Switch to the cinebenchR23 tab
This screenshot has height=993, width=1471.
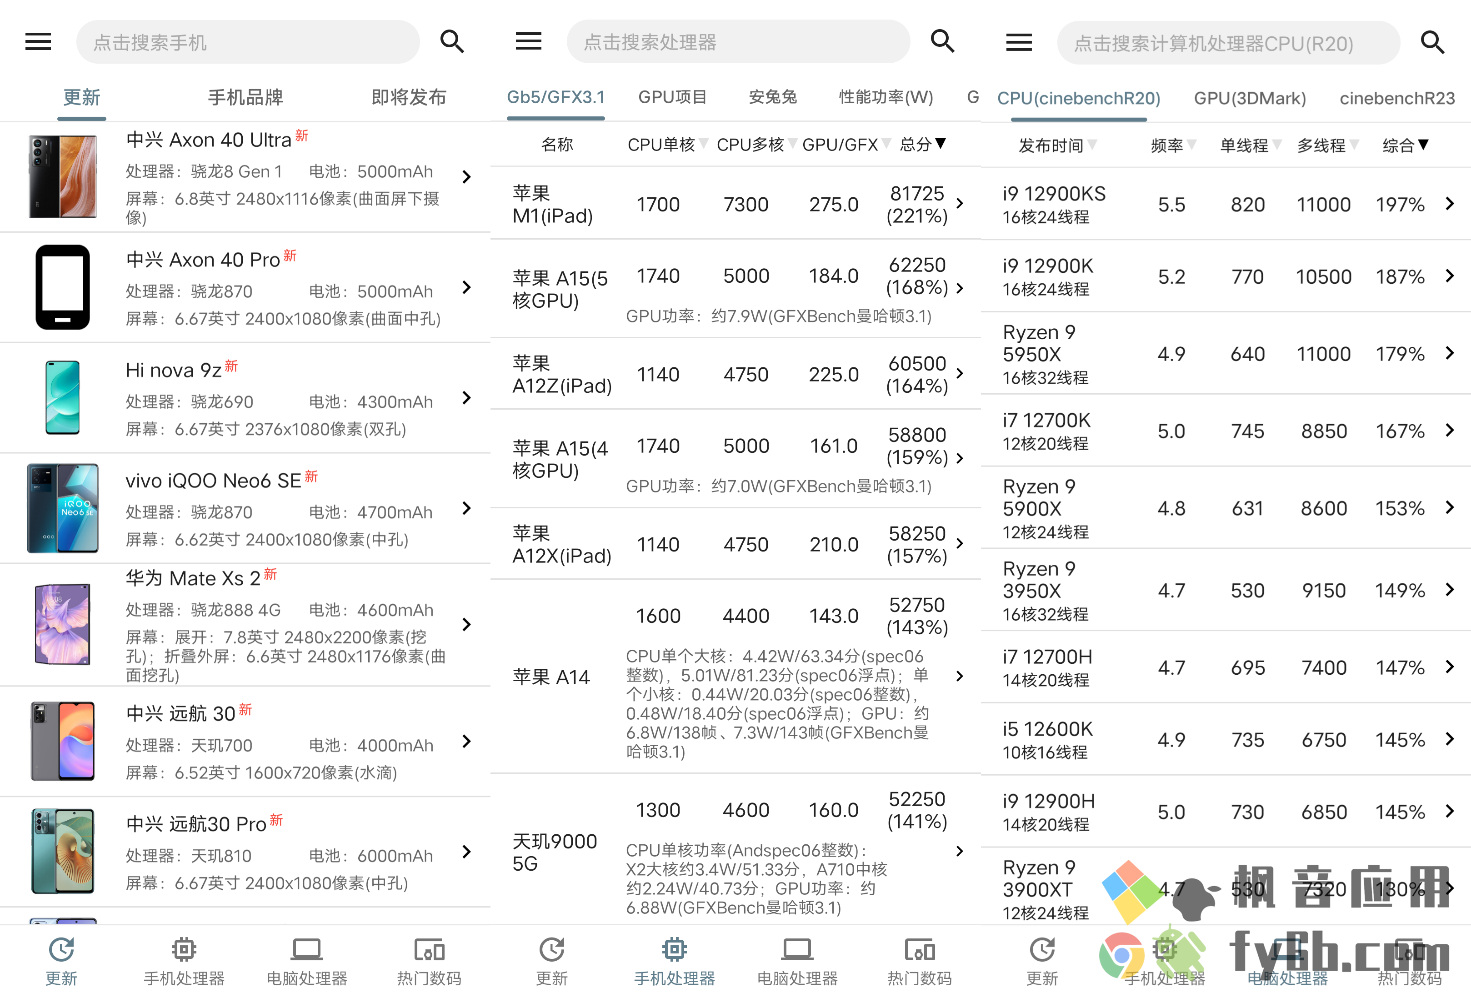(x=1397, y=98)
